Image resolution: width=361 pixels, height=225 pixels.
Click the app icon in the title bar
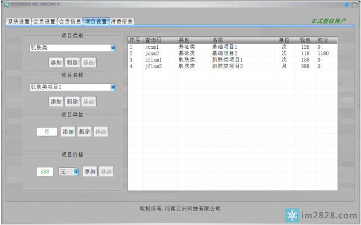tap(5, 4)
